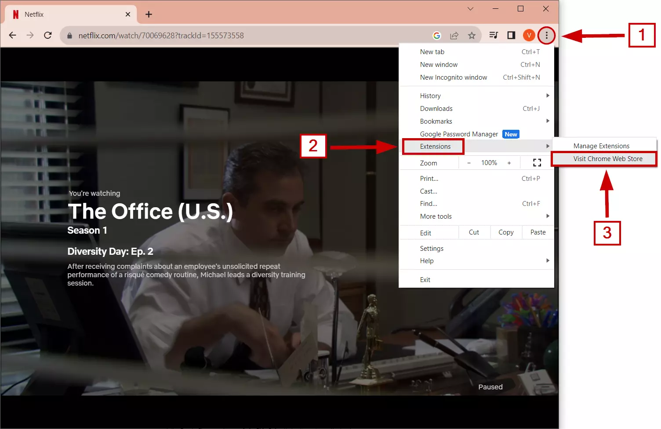
Task: Click Paste in the Edit row
Action: (x=538, y=232)
